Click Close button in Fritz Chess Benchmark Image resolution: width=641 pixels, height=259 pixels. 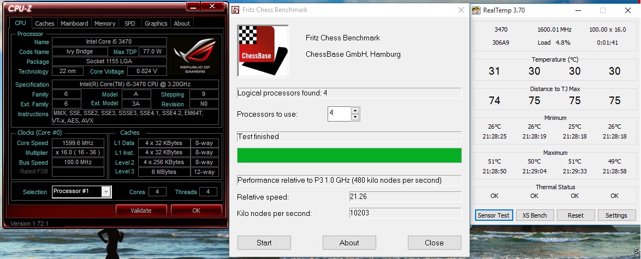(x=434, y=243)
